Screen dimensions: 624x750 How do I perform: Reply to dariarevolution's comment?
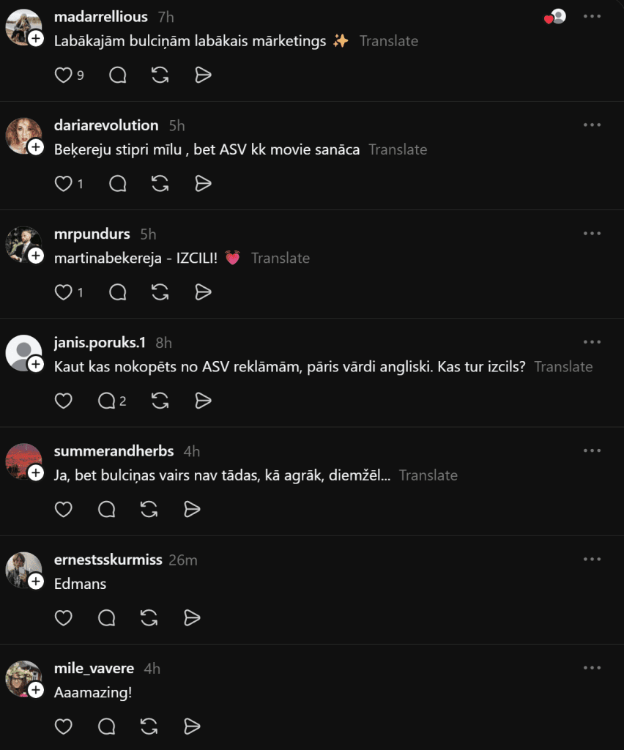[x=118, y=184]
